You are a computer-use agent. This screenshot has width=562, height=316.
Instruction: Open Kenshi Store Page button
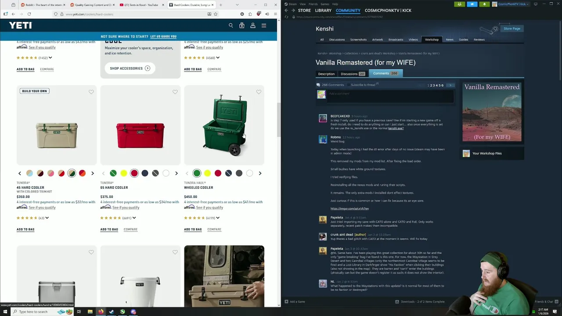[512, 29]
